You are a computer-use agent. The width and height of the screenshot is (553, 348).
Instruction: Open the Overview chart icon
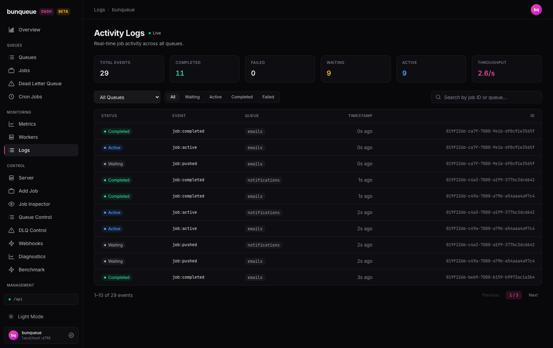coord(11,30)
